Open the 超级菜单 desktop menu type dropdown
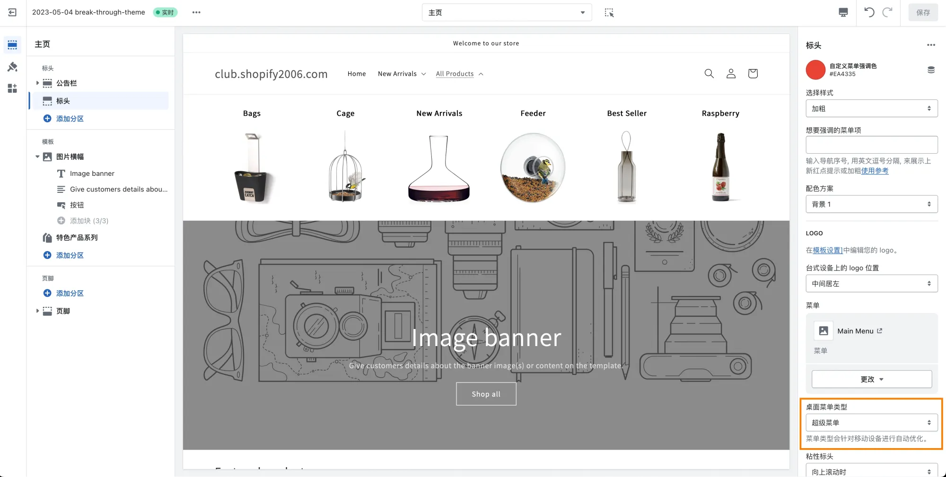Viewport: 946px width, 477px height. coord(871,422)
